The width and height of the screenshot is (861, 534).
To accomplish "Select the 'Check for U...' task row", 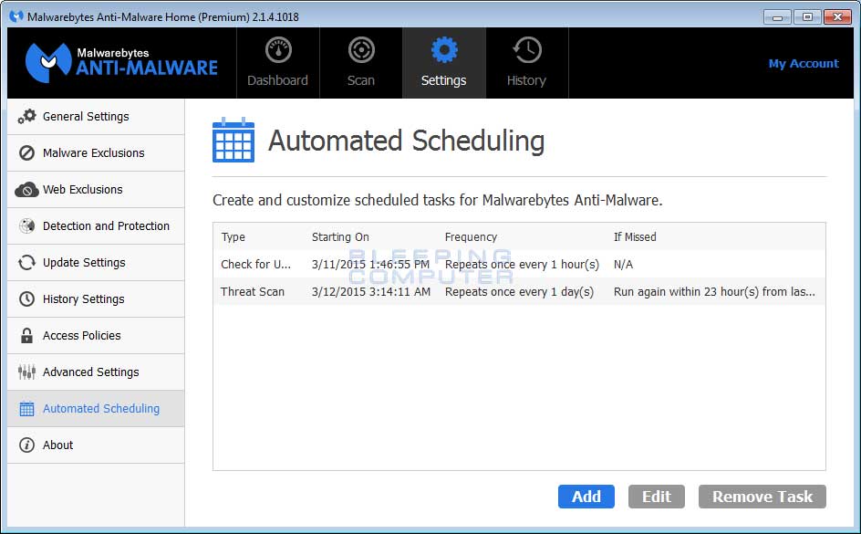I will click(519, 264).
